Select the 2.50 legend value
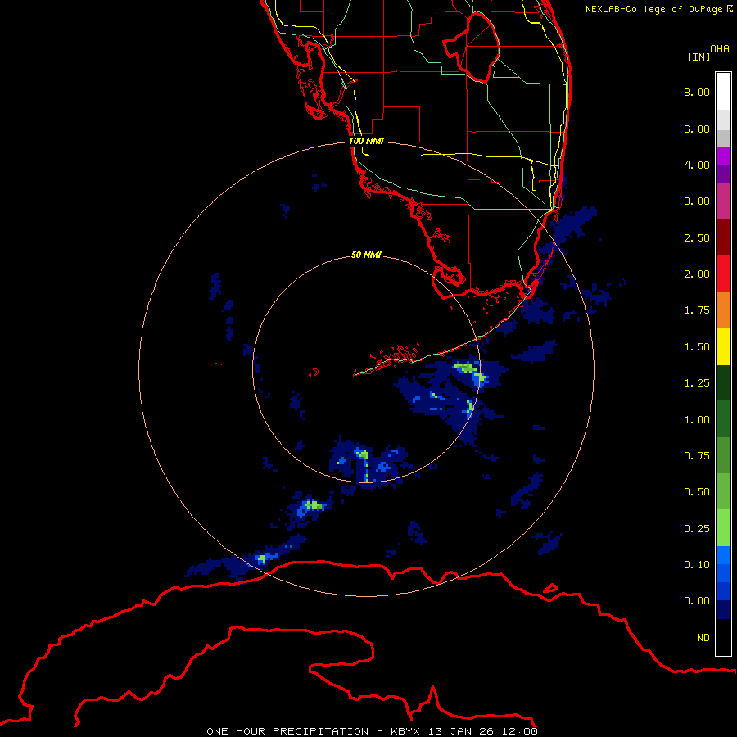The height and width of the screenshot is (737, 737). click(697, 237)
